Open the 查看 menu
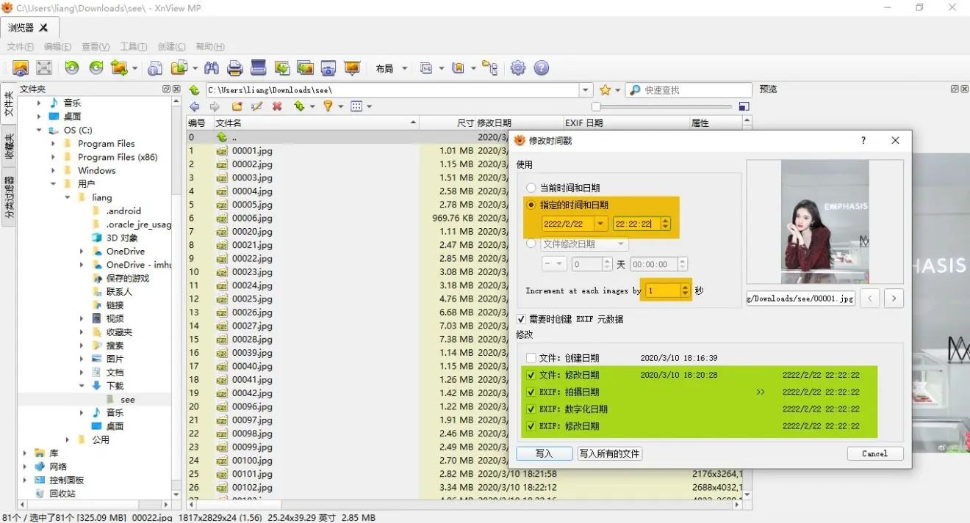 click(96, 46)
